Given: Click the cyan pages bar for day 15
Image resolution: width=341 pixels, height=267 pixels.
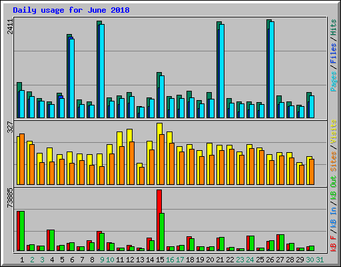Looking at the screenshot, I should (162, 97).
